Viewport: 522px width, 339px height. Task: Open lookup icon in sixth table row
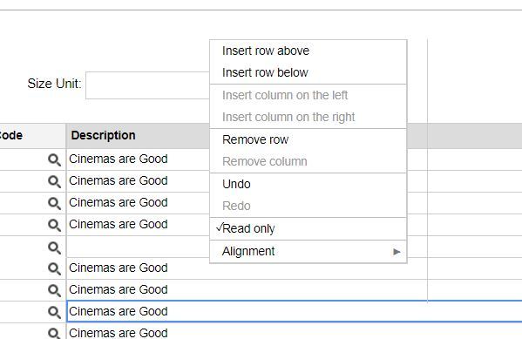pos(54,268)
